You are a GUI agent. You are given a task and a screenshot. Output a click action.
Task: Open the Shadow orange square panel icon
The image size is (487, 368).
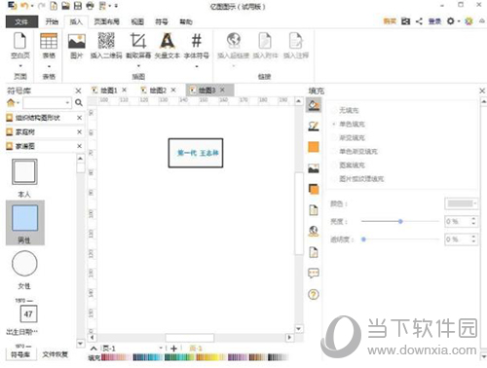(x=314, y=147)
